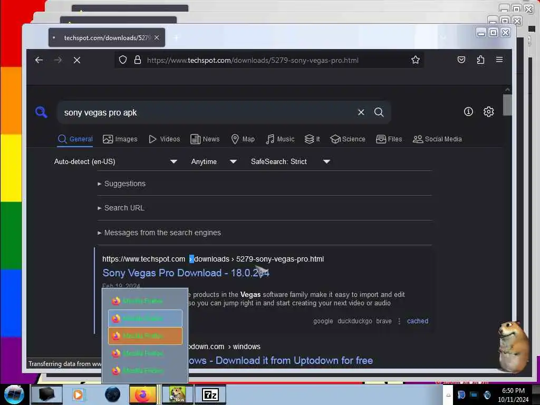The height and width of the screenshot is (405, 540).
Task: Open the About info circle icon
Action: [468, 112]
